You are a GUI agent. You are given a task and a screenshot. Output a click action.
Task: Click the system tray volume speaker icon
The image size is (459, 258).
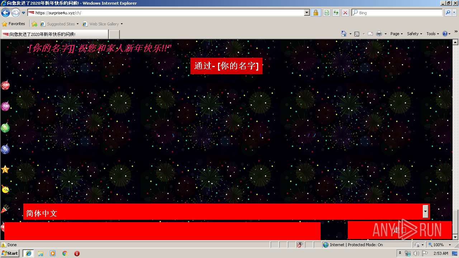[x=416, y=253]
